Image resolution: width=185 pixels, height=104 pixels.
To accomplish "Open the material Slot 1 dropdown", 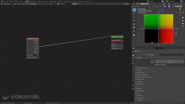I will pos(53,4).
